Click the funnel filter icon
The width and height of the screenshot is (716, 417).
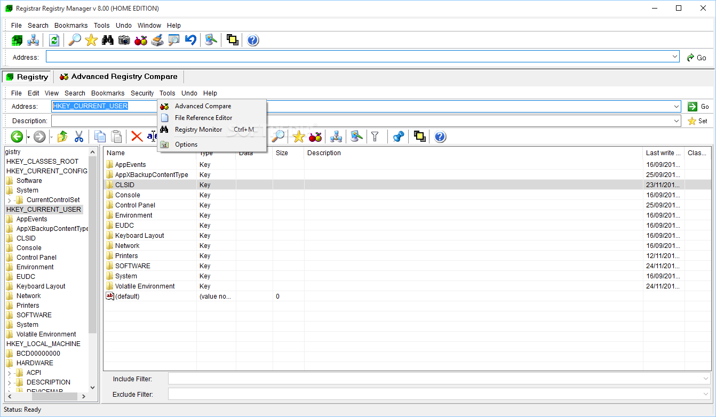[376, 137]
